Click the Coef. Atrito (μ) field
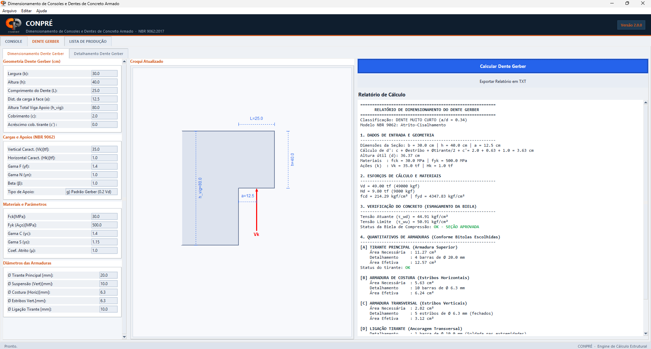Screen dimensions: 651x349 point(104,251)
